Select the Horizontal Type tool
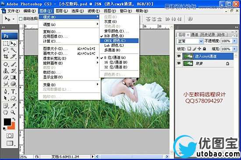This screenshot has height=160, width=241. coord(13,92)
